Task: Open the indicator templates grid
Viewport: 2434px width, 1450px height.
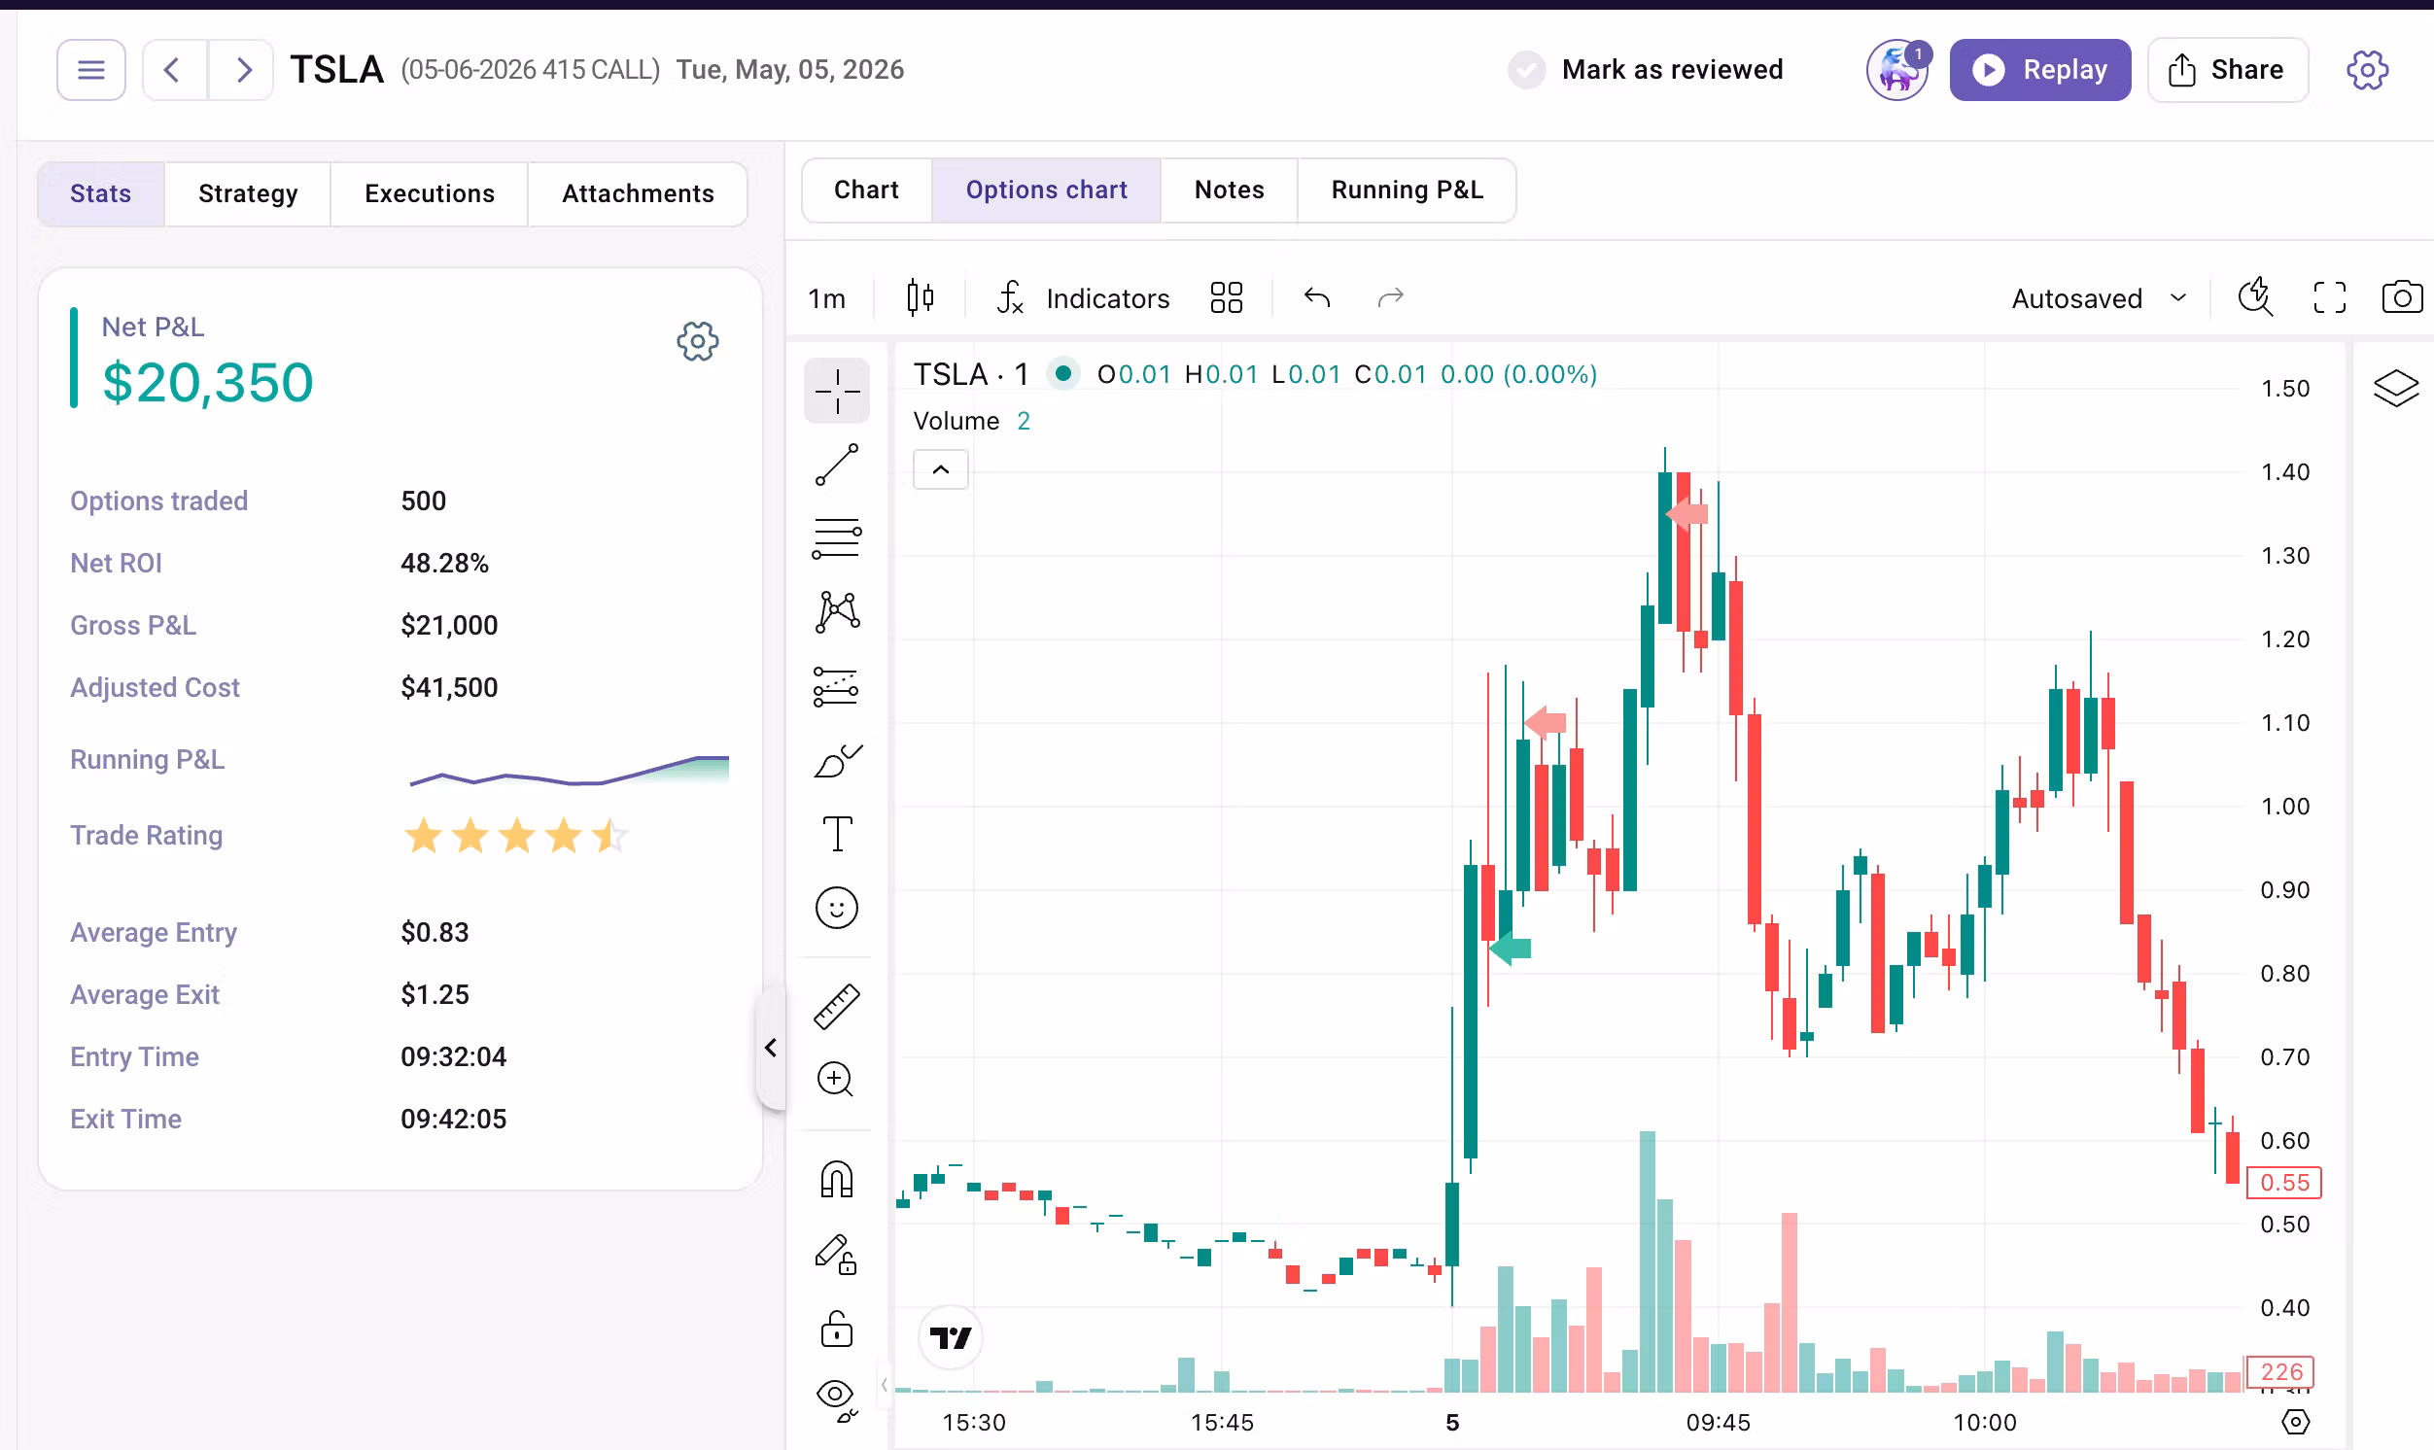Action: [1227, 297]
